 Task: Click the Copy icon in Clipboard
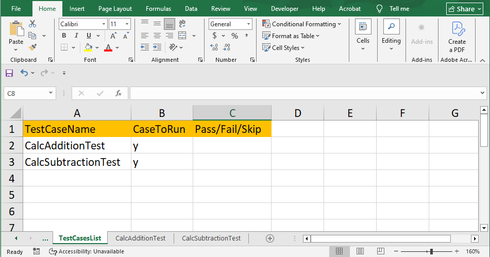(32, 36)
